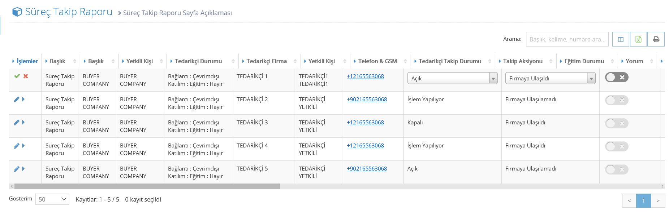
Task: Open Tedarikçi Takip Durumu 'Açık' dropdown
Action: [452, 78]
